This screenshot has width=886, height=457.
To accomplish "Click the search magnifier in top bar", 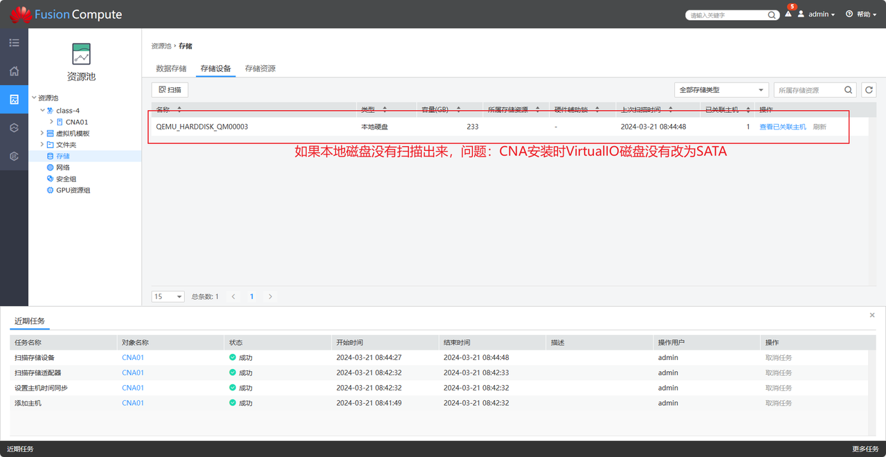I will click(772, 15).
